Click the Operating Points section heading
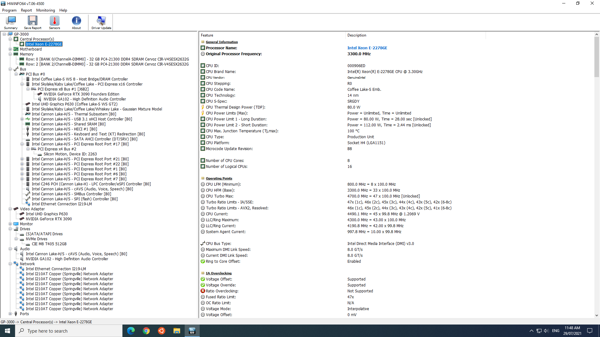 click(x=219, y=178)
